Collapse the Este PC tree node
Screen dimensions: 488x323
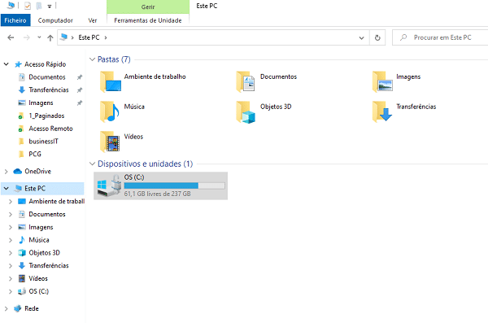click(7, 189)
